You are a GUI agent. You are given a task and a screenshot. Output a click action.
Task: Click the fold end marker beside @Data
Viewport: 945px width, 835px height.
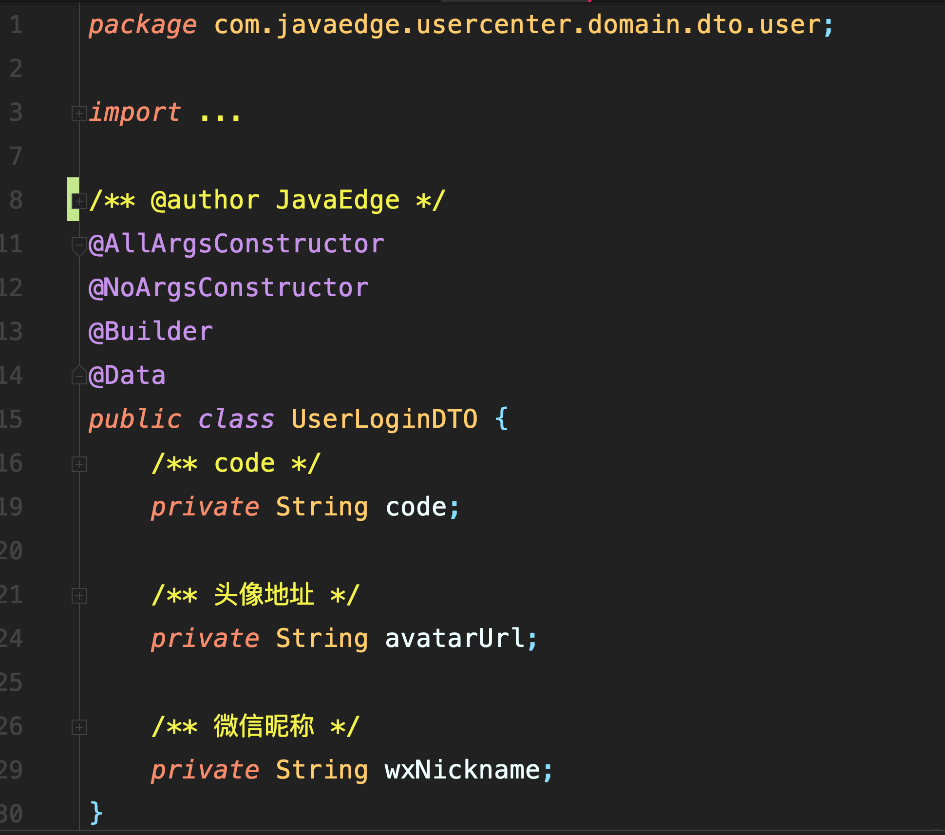(x=79, y=376)
